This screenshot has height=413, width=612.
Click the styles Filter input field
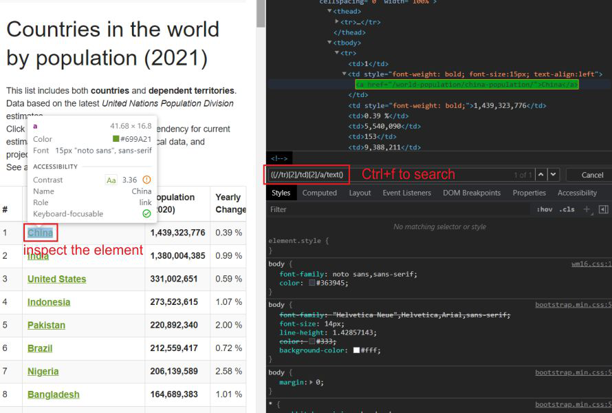tap(400, 209)
